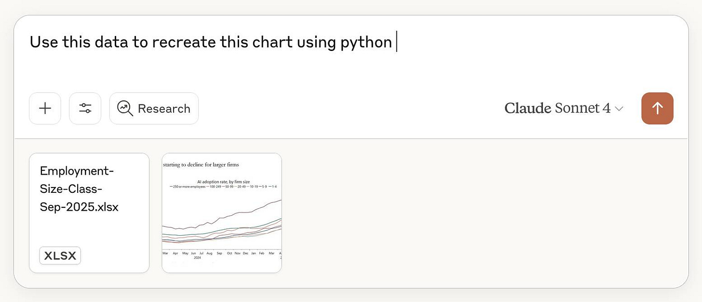Open attachment options via the sliders icon
The image size is (702, 302).
85,108
